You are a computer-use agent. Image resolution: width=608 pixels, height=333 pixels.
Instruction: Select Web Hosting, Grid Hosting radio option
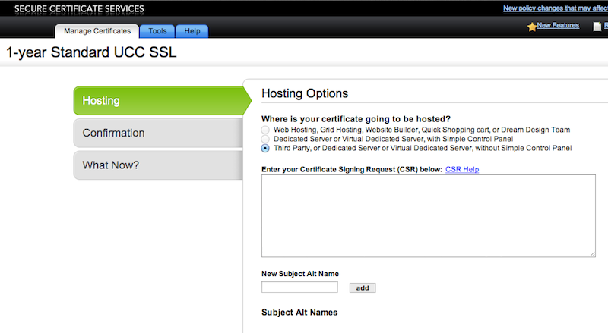tap(265, 130)
